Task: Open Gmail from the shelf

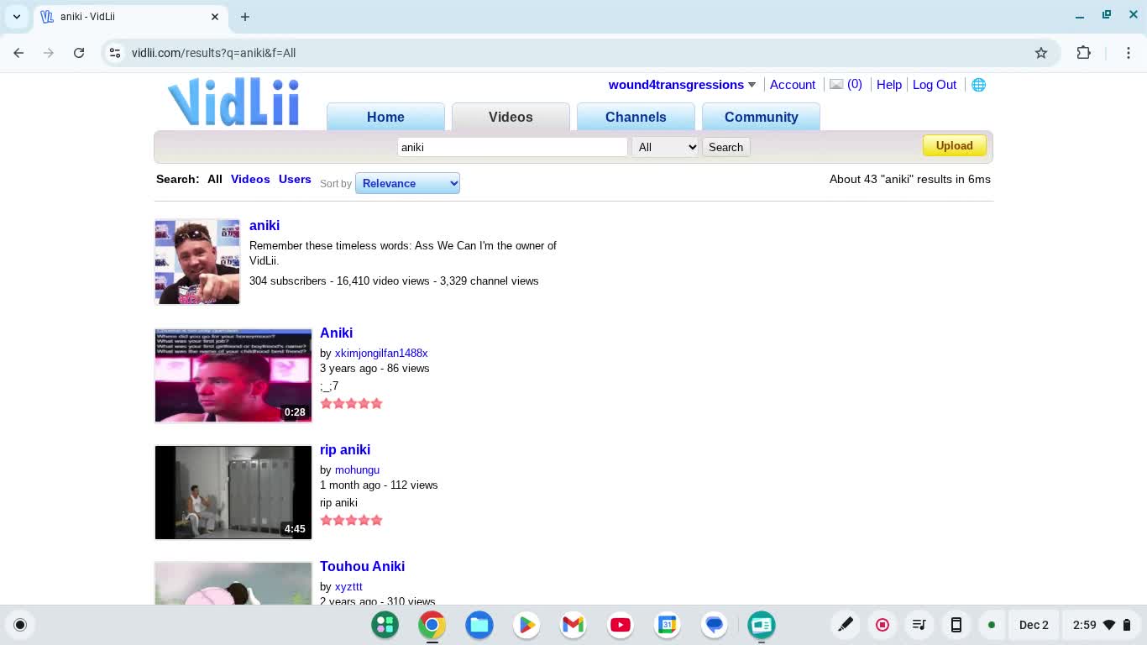Action: (573, 625)
